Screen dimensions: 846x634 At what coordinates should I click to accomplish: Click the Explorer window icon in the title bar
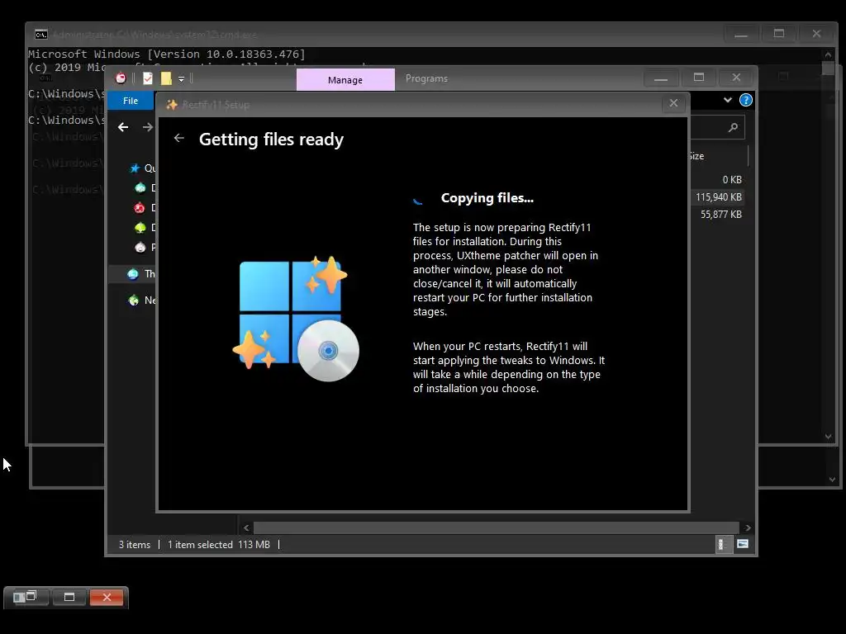[121, 78]
